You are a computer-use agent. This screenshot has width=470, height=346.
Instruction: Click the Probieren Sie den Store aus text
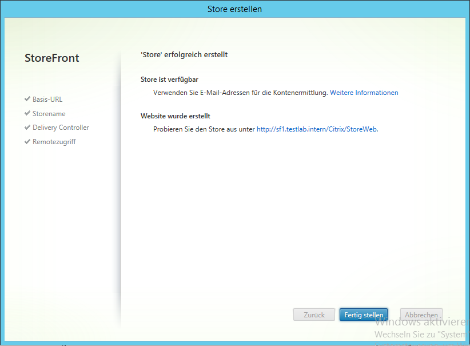coord(204,129)
